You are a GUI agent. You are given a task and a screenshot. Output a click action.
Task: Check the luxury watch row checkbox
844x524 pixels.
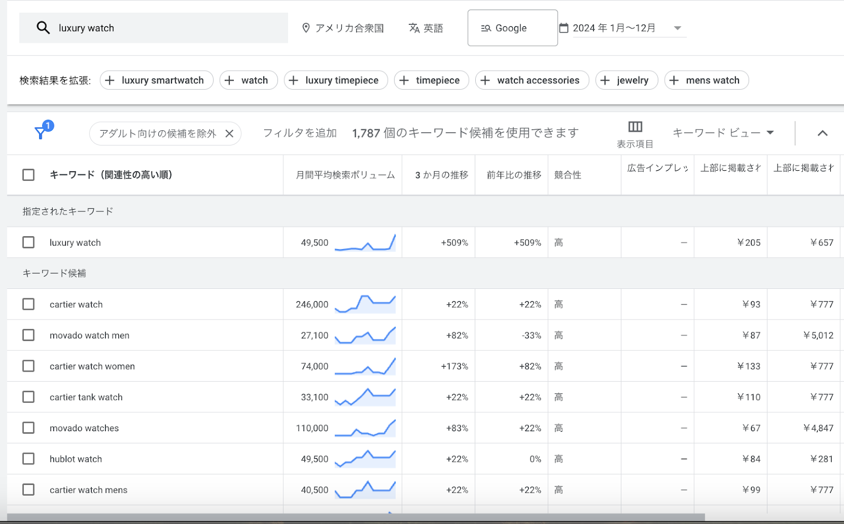click(x=28, y=242)
